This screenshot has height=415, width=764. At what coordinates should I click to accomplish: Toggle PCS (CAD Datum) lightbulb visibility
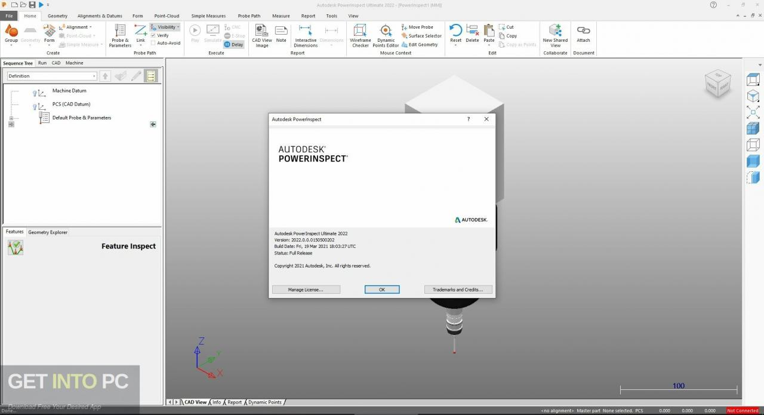[x=35, y=106]
